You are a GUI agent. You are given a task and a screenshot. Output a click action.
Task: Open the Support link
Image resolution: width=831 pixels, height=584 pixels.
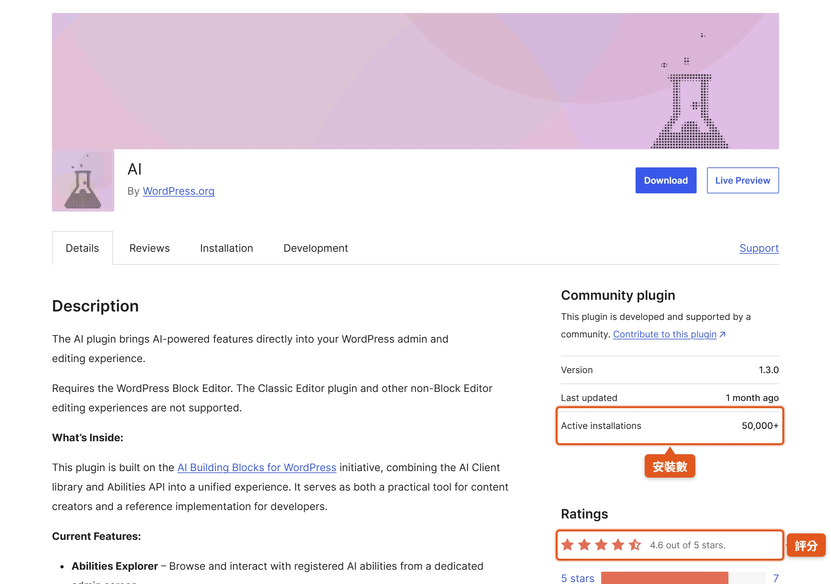pyautogui.click(x=759, y=248)
